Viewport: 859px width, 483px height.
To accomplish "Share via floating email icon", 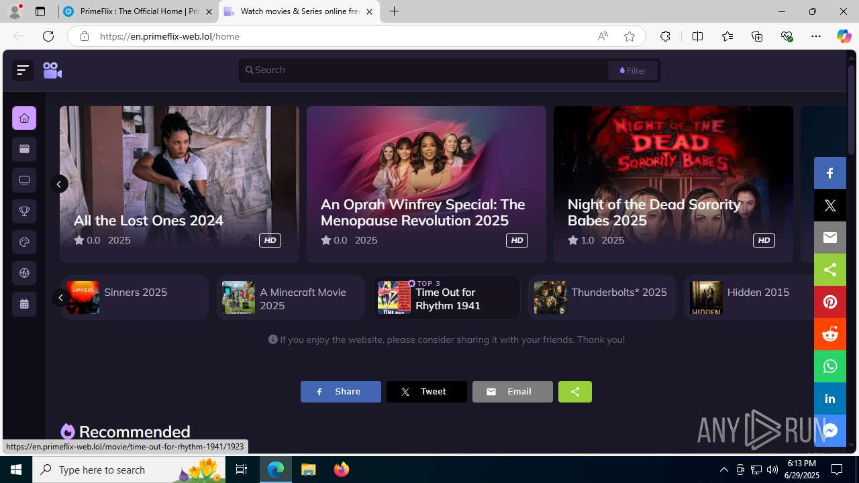I will point(830,237).
